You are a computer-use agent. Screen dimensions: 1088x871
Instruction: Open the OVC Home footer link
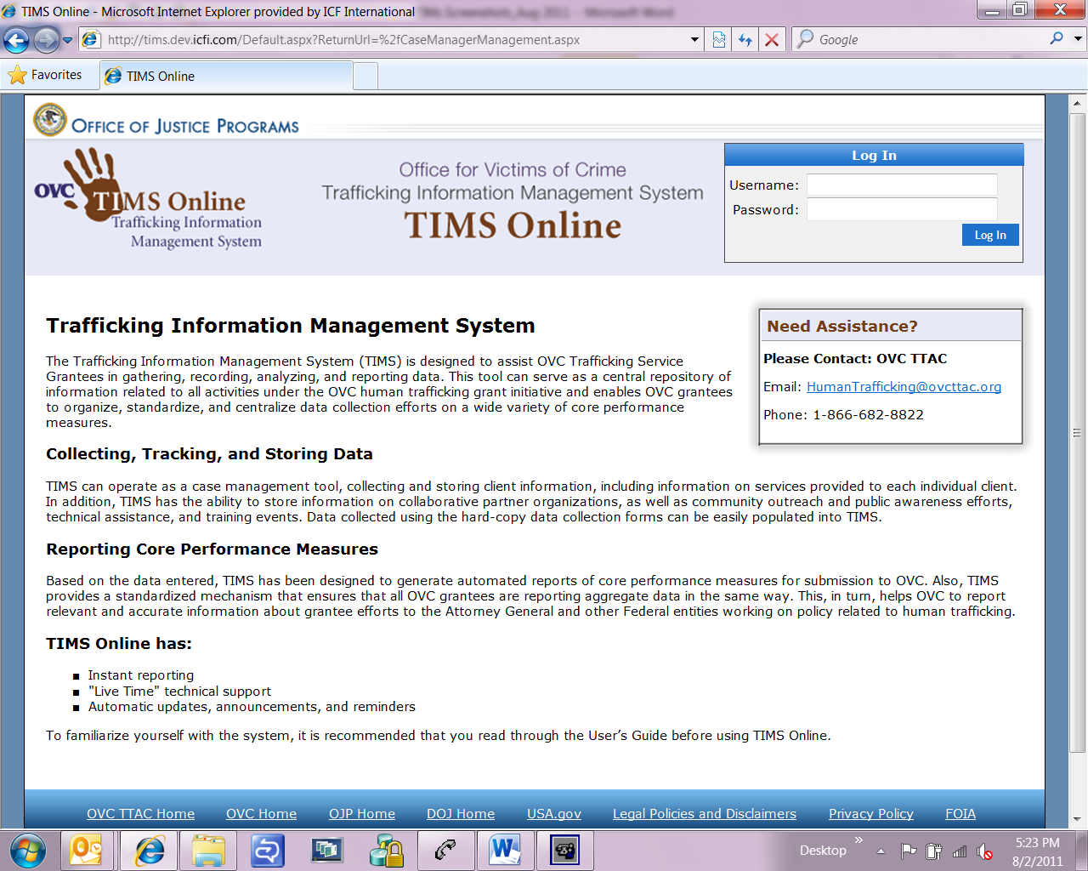click(x=261, y=814)
